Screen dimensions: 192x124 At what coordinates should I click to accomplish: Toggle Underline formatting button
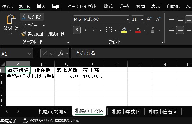coord(94,30)
